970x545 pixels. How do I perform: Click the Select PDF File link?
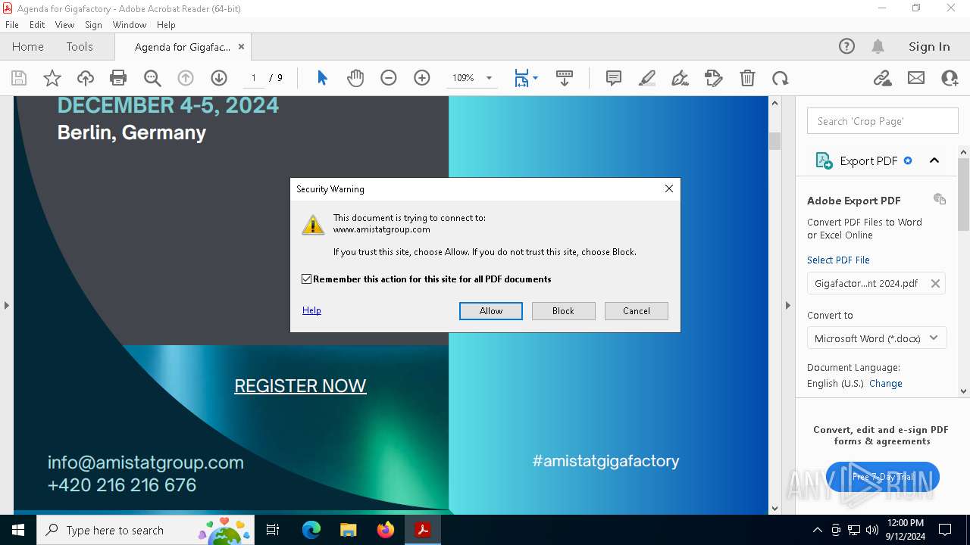tap(838, 260)
